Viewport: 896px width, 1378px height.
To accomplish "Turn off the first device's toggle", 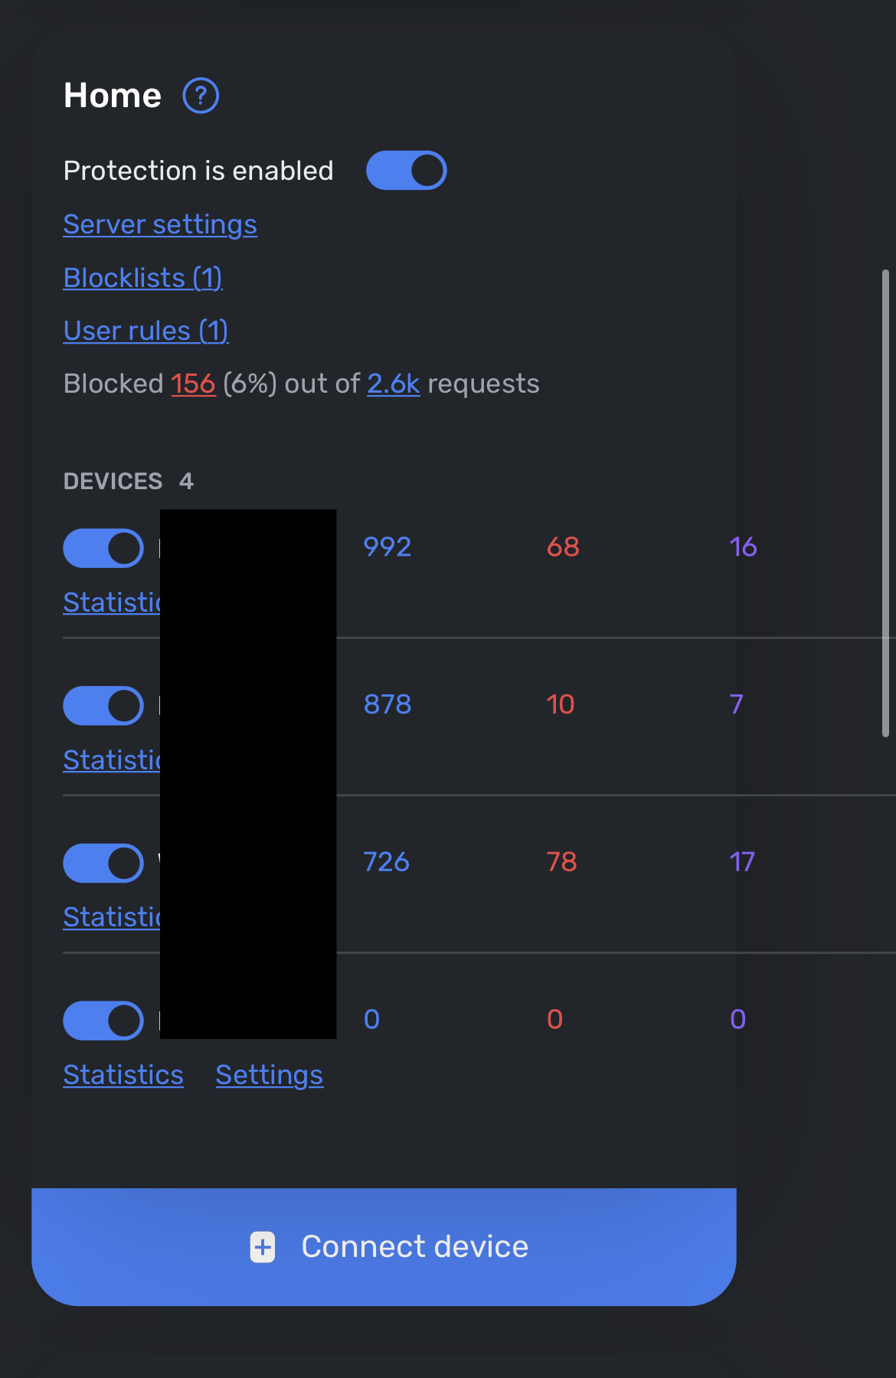I will point(103,548).
